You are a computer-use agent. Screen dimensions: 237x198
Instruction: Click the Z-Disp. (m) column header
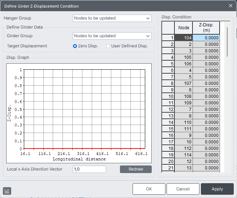[206, 28]
